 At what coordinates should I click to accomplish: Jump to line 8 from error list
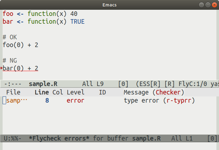click(47, 101)
